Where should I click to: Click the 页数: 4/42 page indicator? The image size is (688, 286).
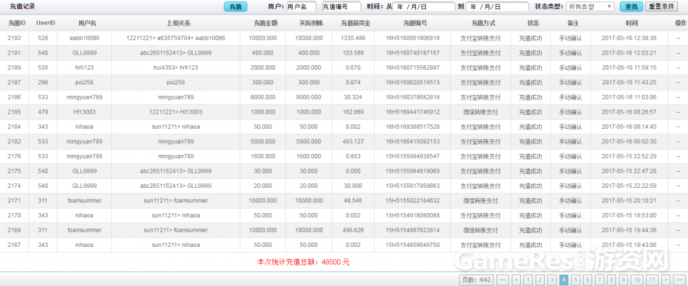pos(477,279)
